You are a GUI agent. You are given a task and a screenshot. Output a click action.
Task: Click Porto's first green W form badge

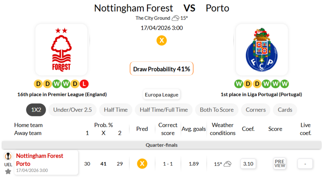(238, 84)
